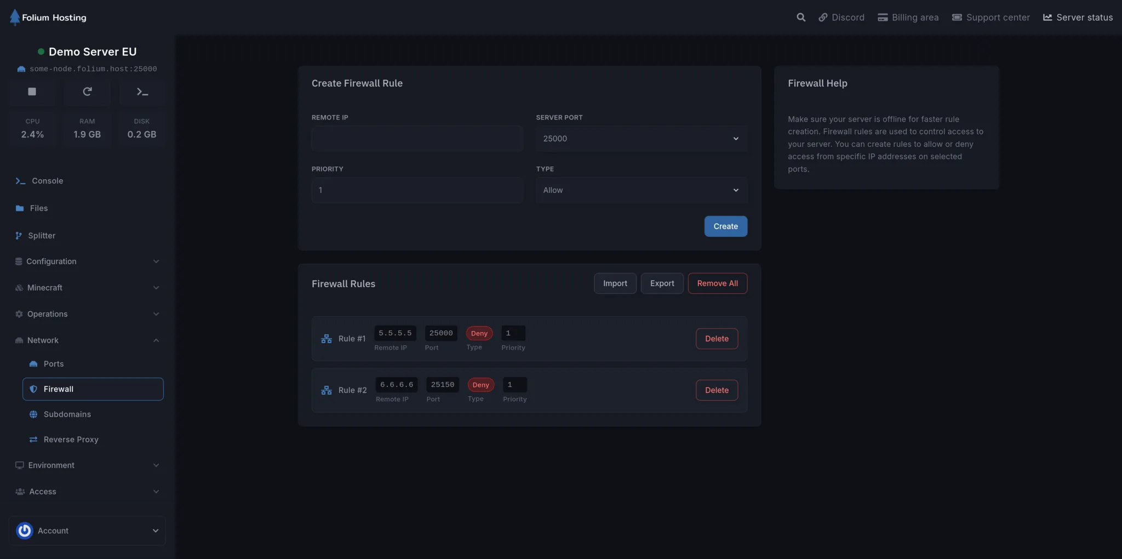
Task: Click the Create button
Action: pos(725,226)
